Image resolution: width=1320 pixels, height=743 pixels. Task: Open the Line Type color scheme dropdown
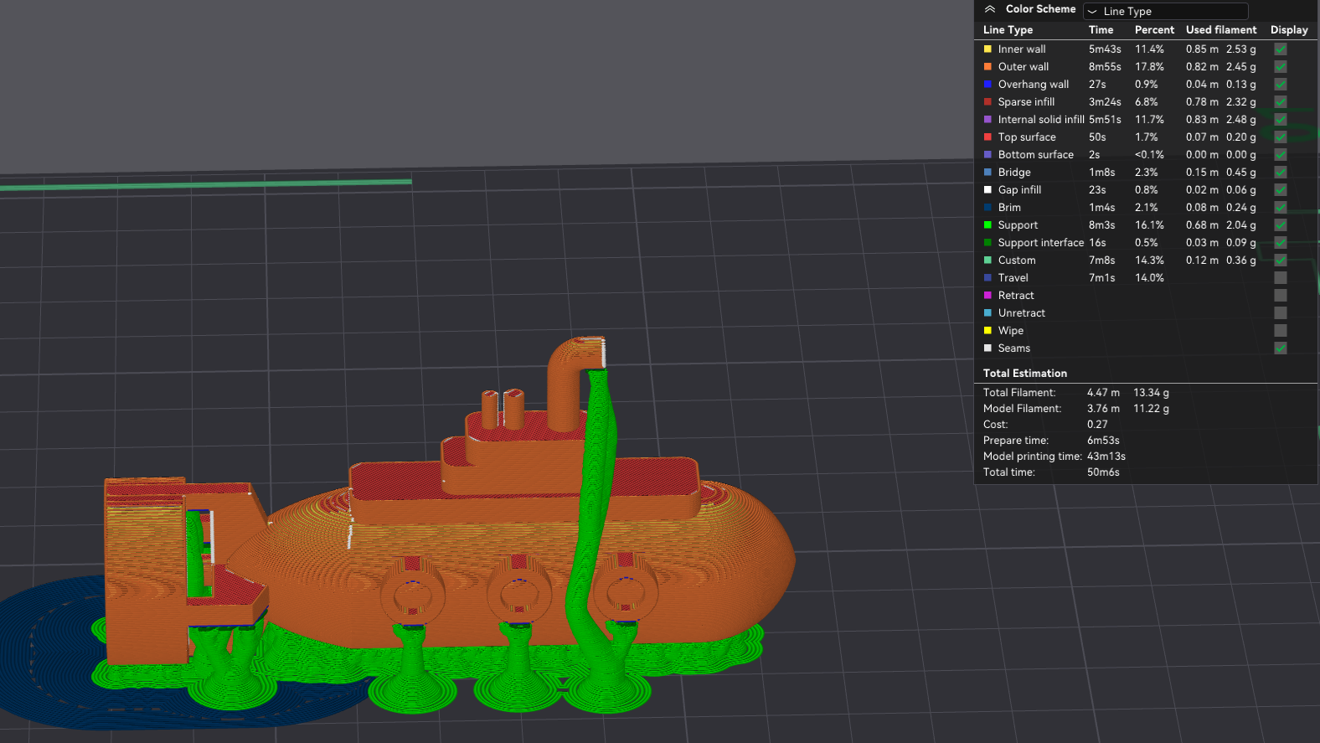(x=1165, y=11)
